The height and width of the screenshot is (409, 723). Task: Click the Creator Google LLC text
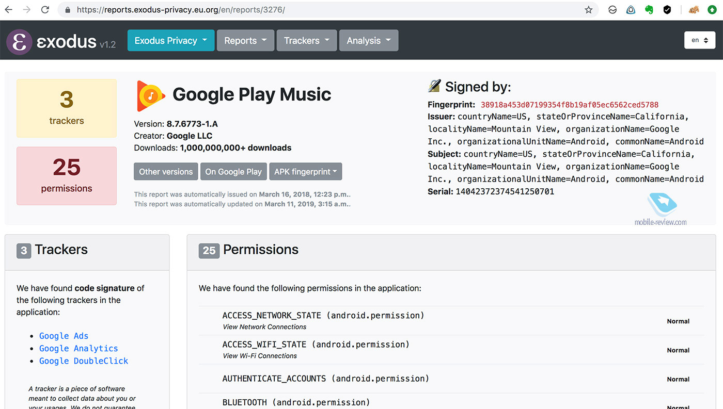[x=173, y=136]
